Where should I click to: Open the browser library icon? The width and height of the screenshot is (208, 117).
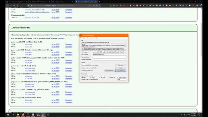114,6
